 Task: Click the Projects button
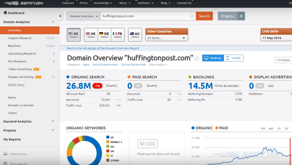pos(227,16)
